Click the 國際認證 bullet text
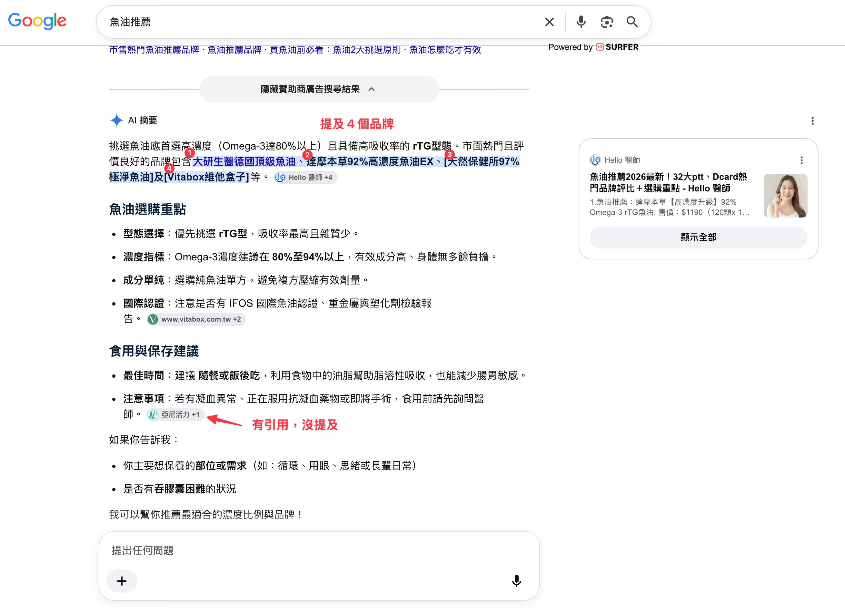Image resolution: width=845 pixels, height=611 pixels. (277, 311)
